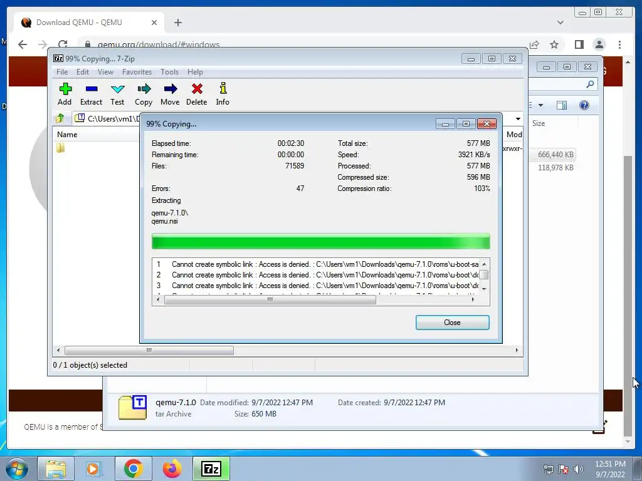The height and width of the screenshot is (481, 642).
Task: Click the green extraction progress bar
Action: [320, 241]
